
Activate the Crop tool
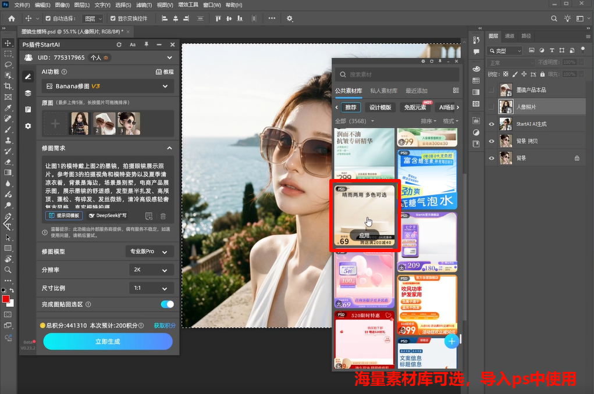coord(8,85)
